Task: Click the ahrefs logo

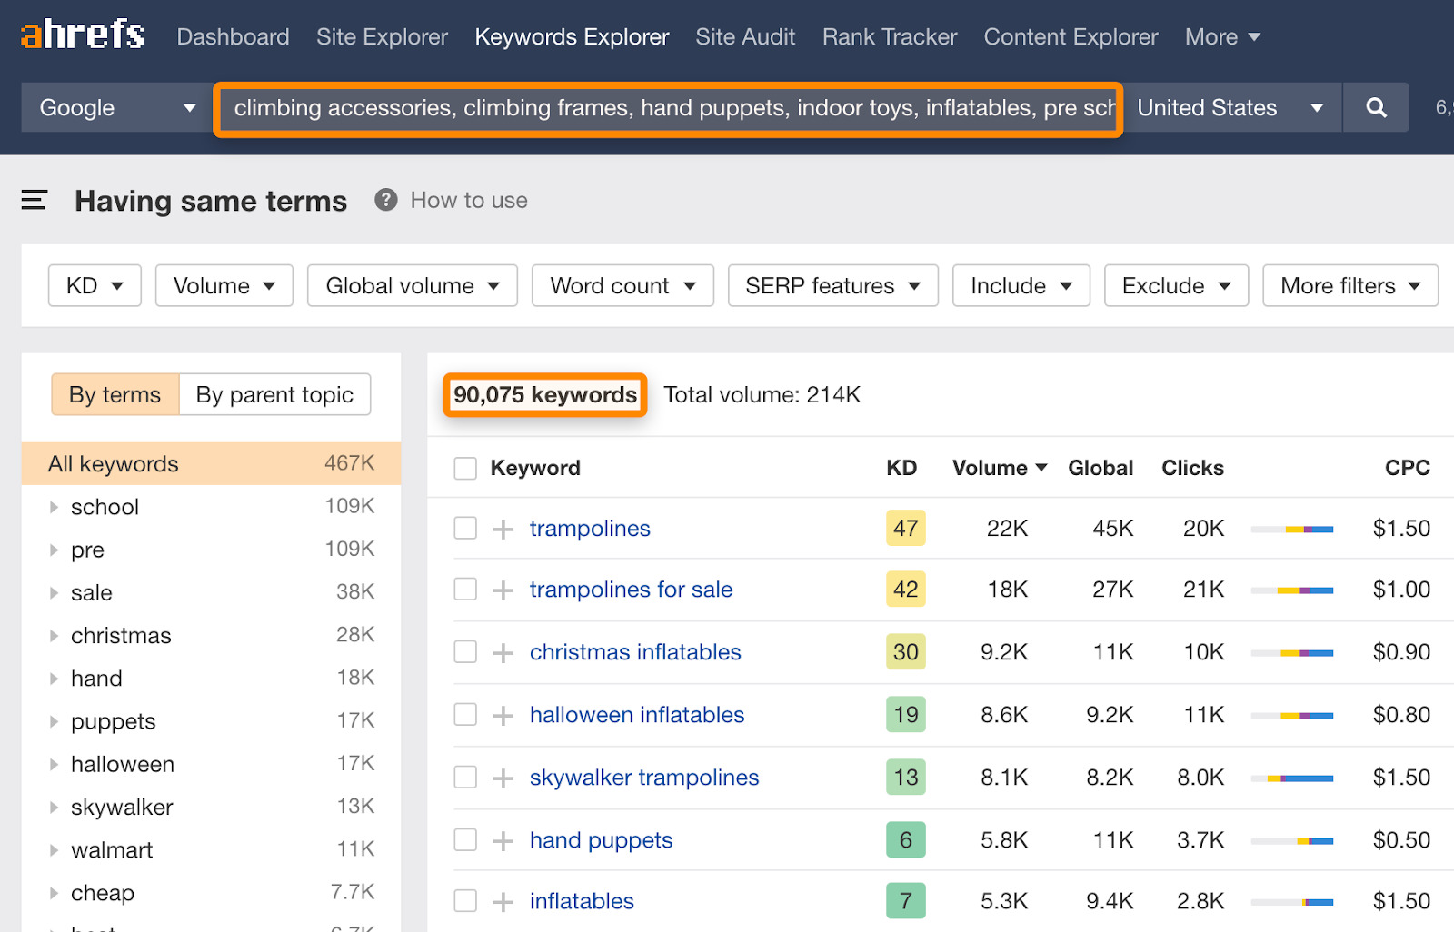Action: point(81,35)
